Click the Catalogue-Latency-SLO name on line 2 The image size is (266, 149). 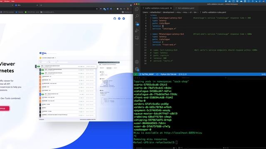[x=170, y=18]
